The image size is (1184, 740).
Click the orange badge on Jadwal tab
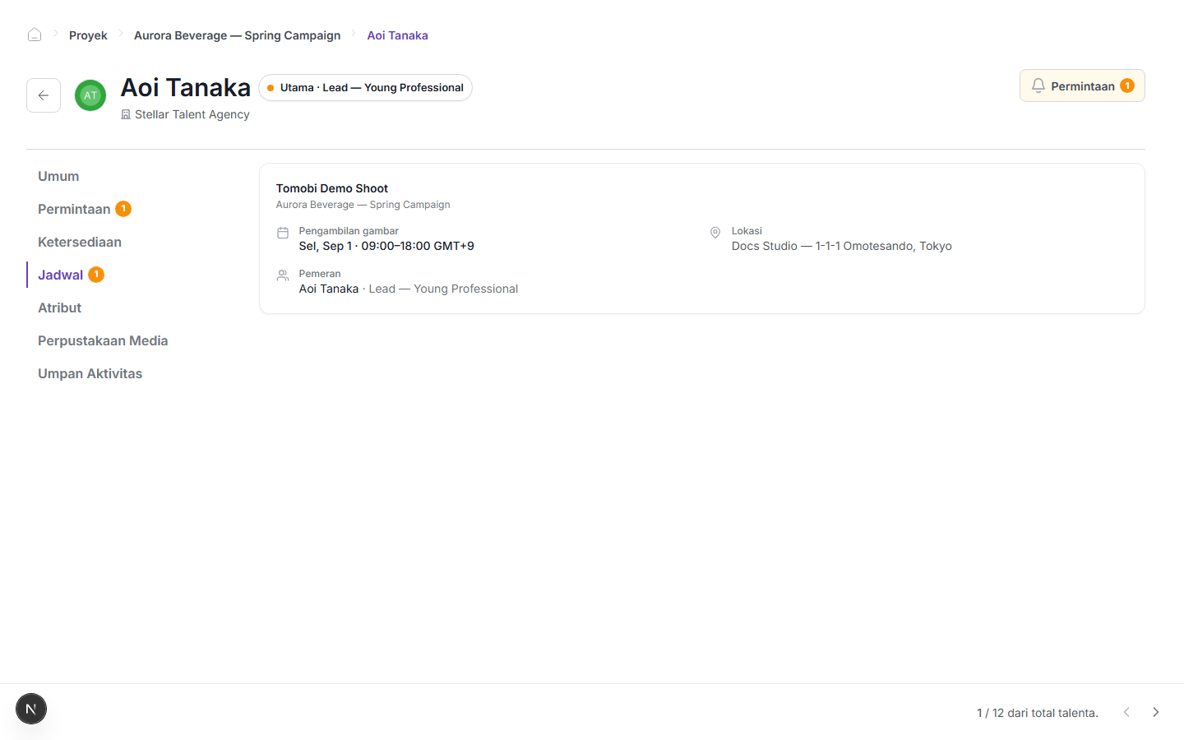pos(96,275)
